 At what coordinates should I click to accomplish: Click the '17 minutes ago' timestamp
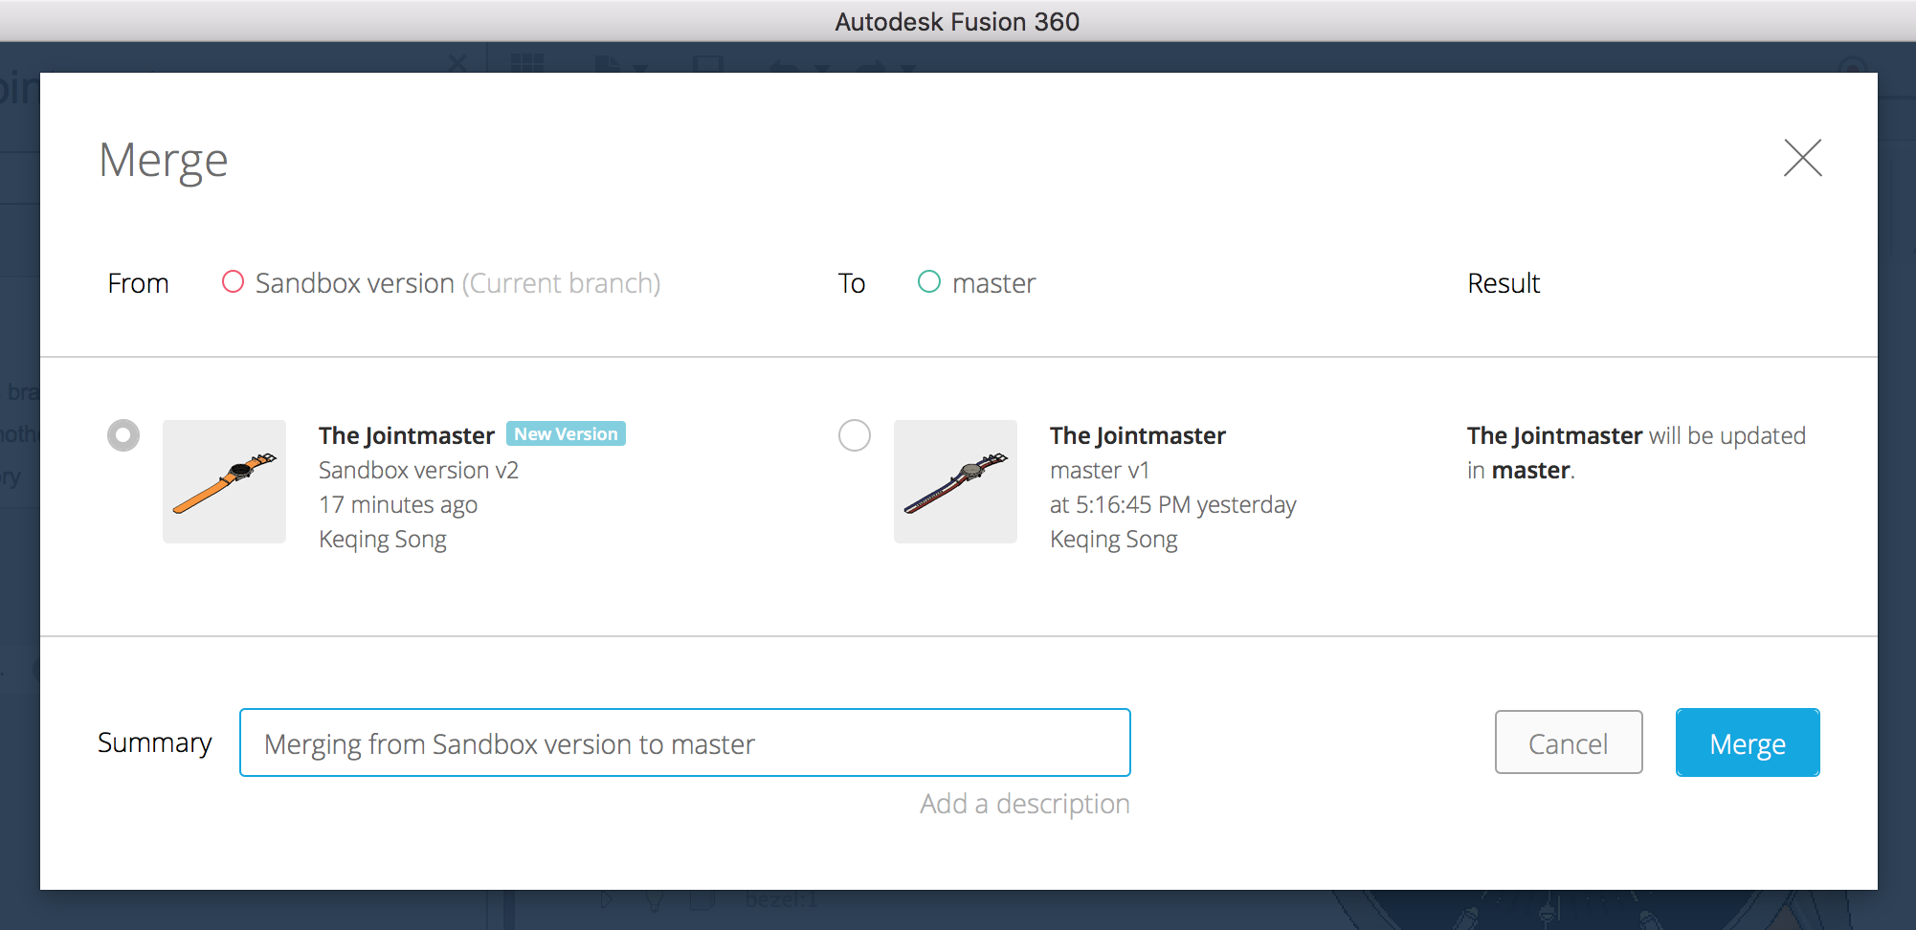tap(398, 505)
